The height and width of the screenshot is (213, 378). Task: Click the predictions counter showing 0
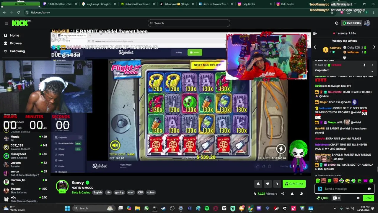(x=337, y=198)
